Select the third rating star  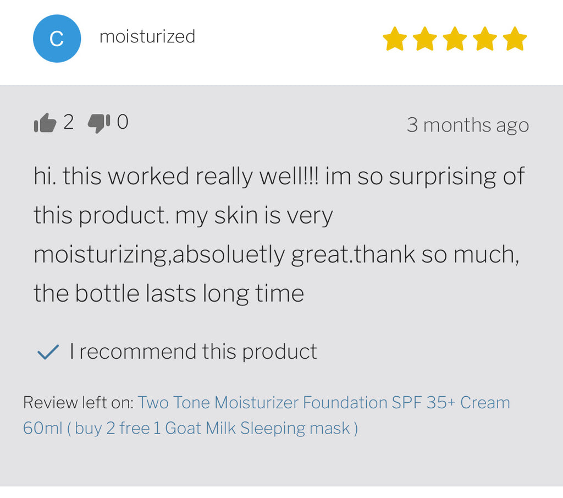pyautogui.click(x=455, y=40)
